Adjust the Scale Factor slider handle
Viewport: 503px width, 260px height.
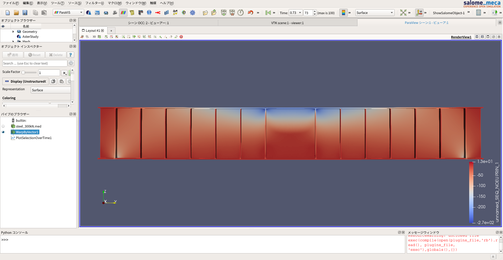tap(23, 72)
